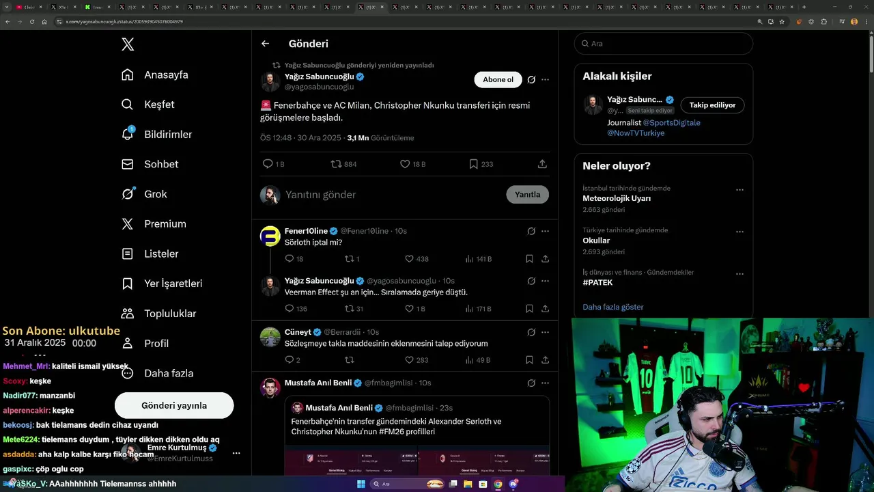Open Fener10line reply options menu
Screen dimensions: 874x492
[545, 231]
